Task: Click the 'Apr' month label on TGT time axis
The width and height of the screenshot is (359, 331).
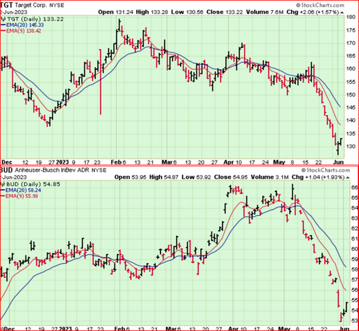Action: coord(228,162)
